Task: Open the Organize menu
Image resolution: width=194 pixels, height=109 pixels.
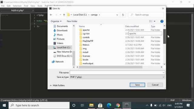Action: [x=56, y=21]
